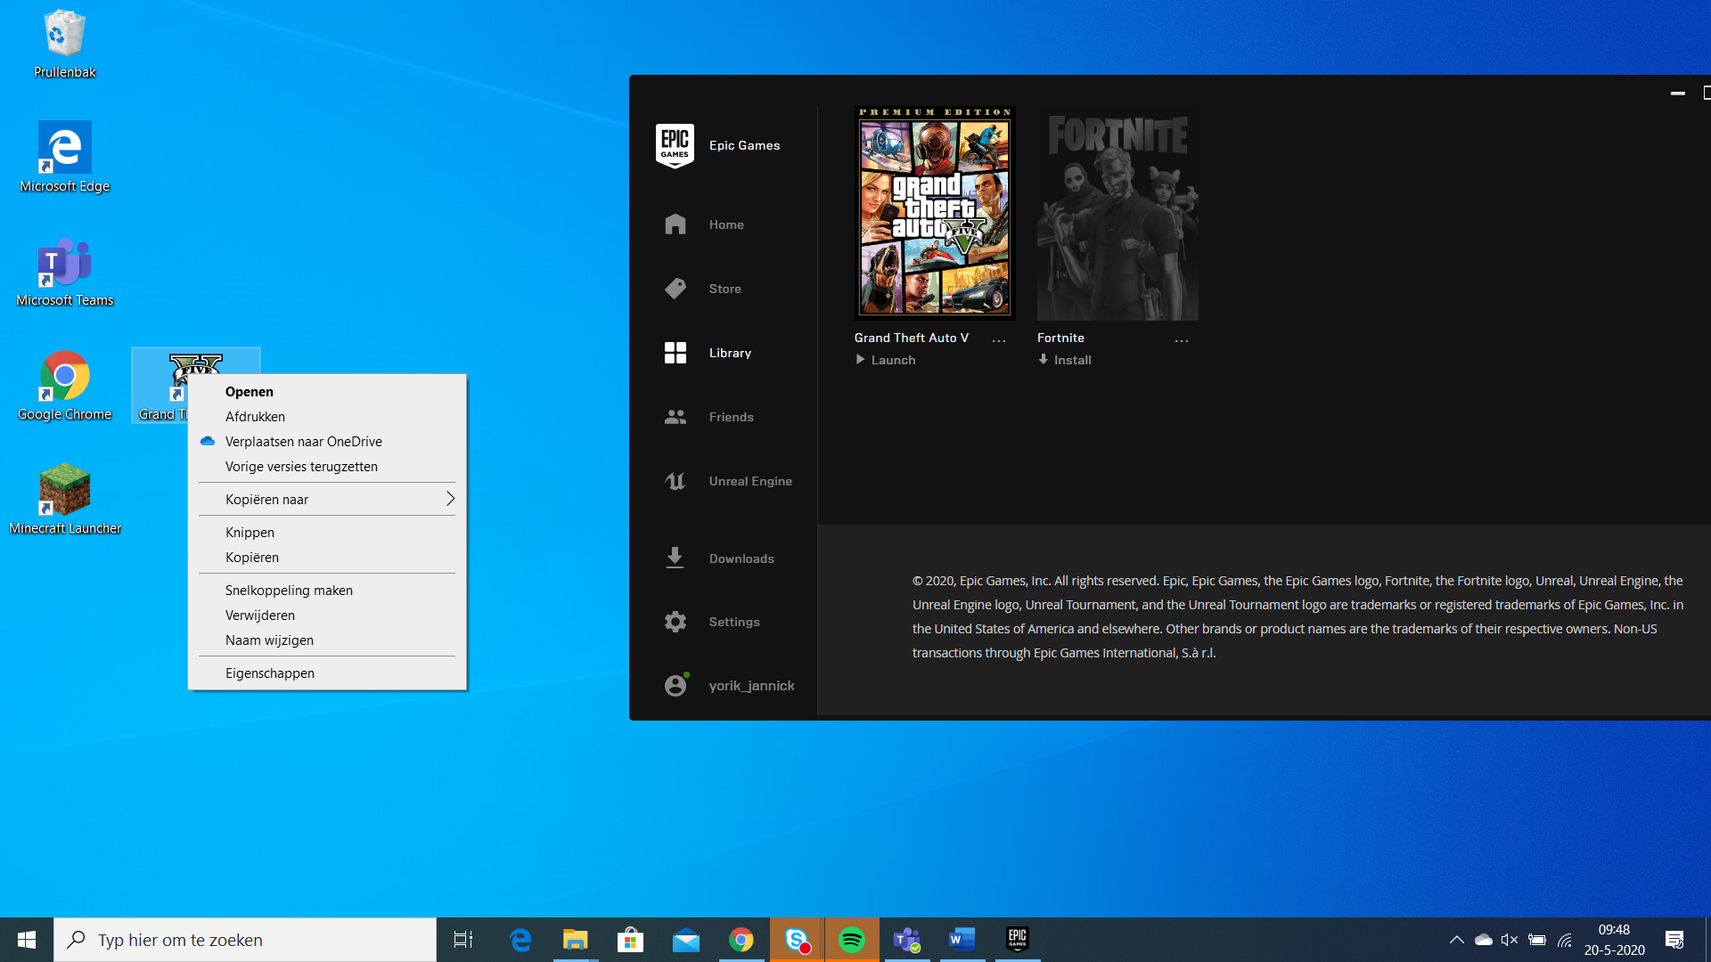Choose 'Eigenschappen' from the context menu
The height and width of the screenshot is (962, 1711).
270,673
